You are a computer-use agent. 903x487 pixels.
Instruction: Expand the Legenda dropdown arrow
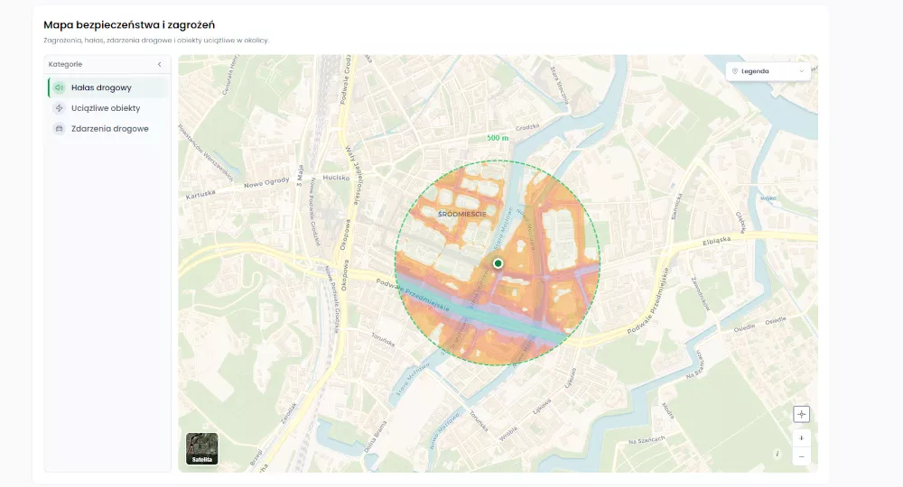coord(801,71)
